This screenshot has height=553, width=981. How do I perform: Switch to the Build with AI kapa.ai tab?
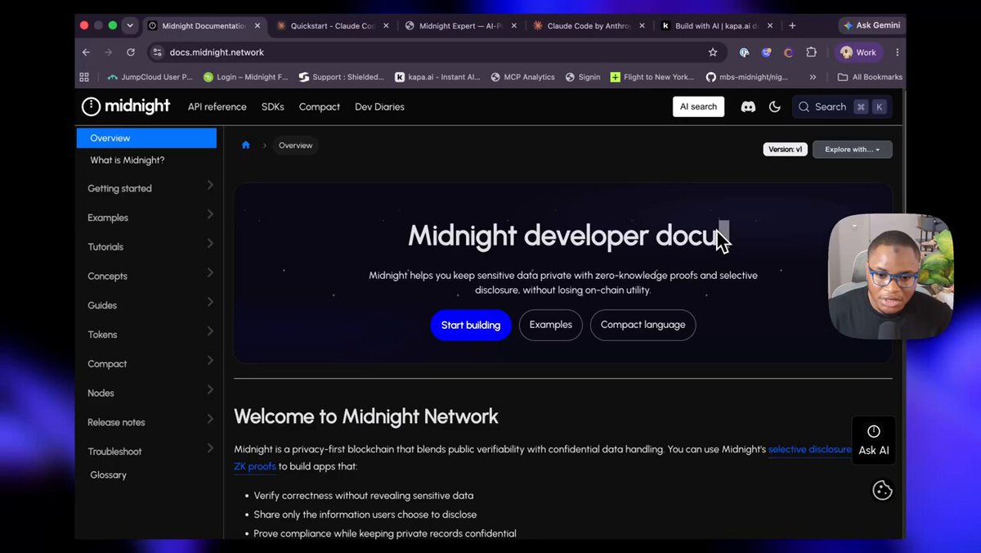[717, 25]
